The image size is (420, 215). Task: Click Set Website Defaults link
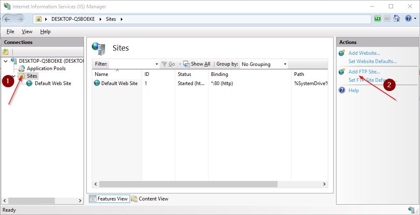(372, 61)
